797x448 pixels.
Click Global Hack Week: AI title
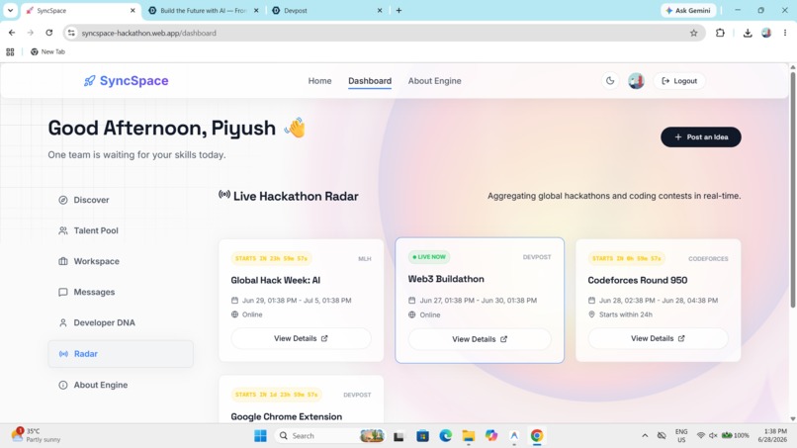tap(276, 280)
